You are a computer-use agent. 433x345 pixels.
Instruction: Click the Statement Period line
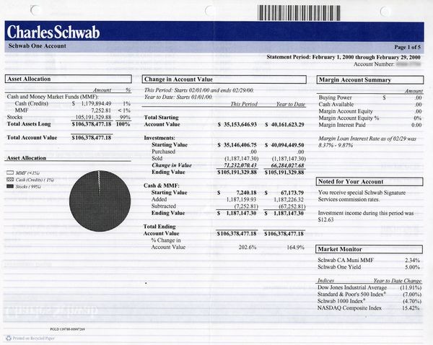(x=344, y=57)
